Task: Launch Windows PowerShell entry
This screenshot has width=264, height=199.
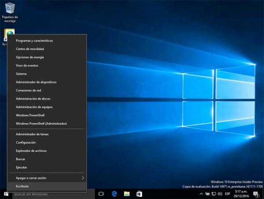Action: 47,115
